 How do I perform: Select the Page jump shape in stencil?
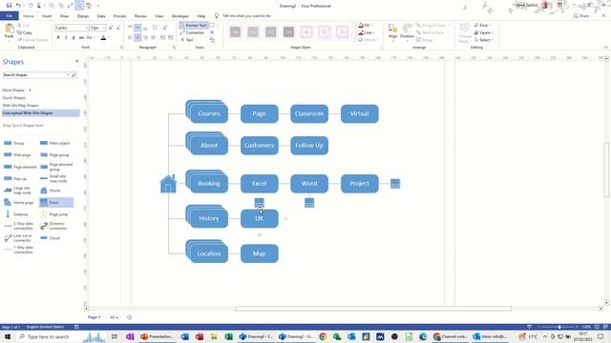[x=54, y=214]
